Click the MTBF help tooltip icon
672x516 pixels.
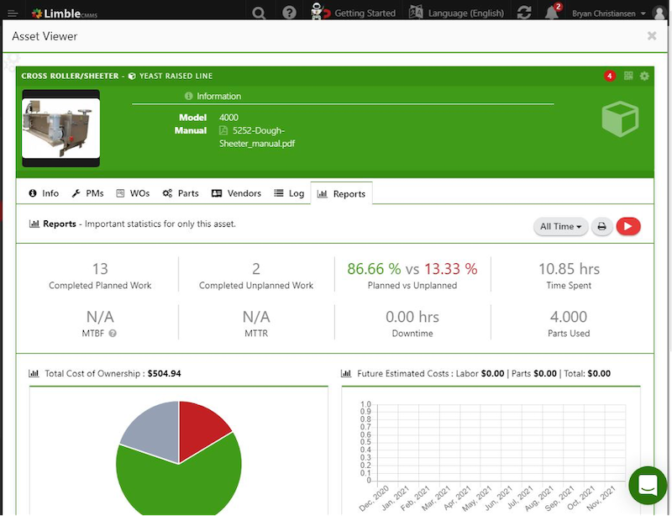[113, 334]
